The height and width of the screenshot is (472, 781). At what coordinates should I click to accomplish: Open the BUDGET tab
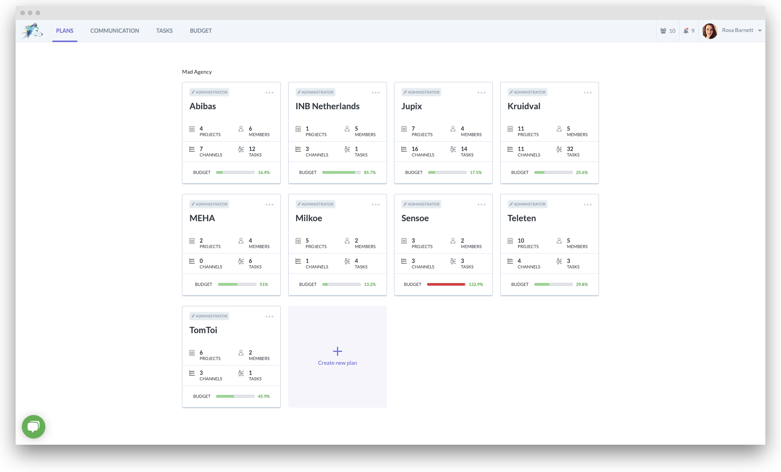coord(201,30)
